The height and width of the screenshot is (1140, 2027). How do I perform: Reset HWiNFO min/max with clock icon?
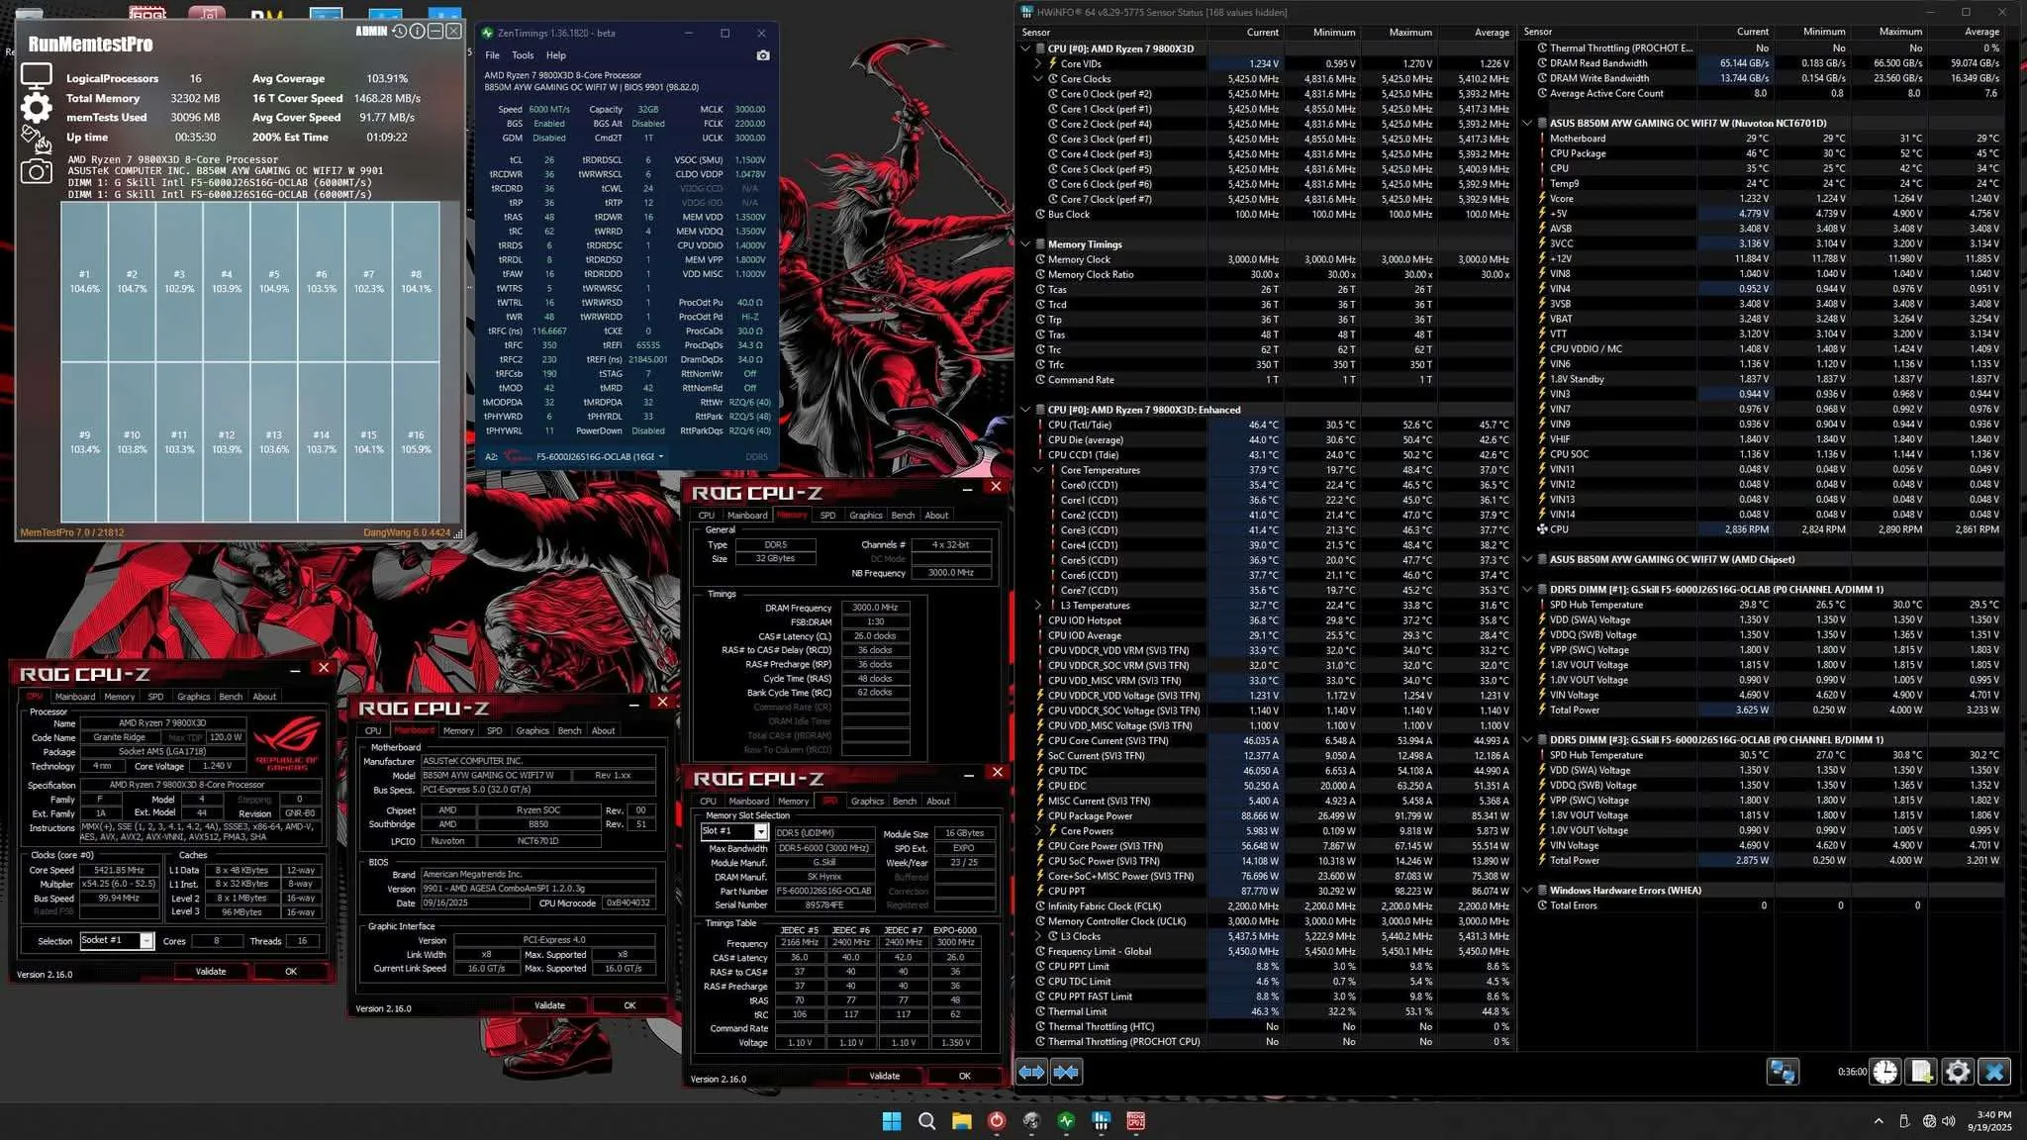(1885, 1072)
